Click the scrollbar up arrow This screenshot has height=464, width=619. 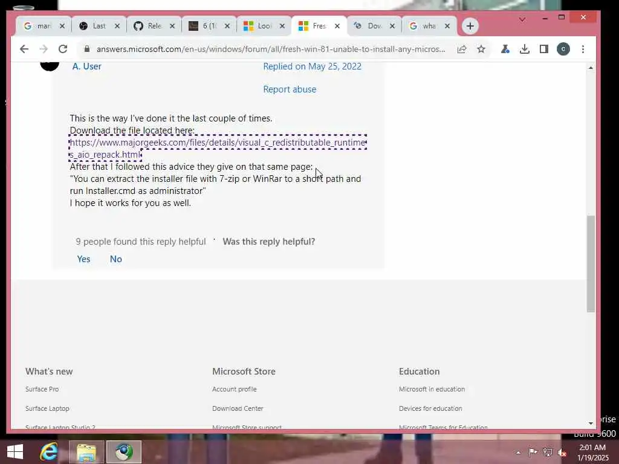point(591,68)
